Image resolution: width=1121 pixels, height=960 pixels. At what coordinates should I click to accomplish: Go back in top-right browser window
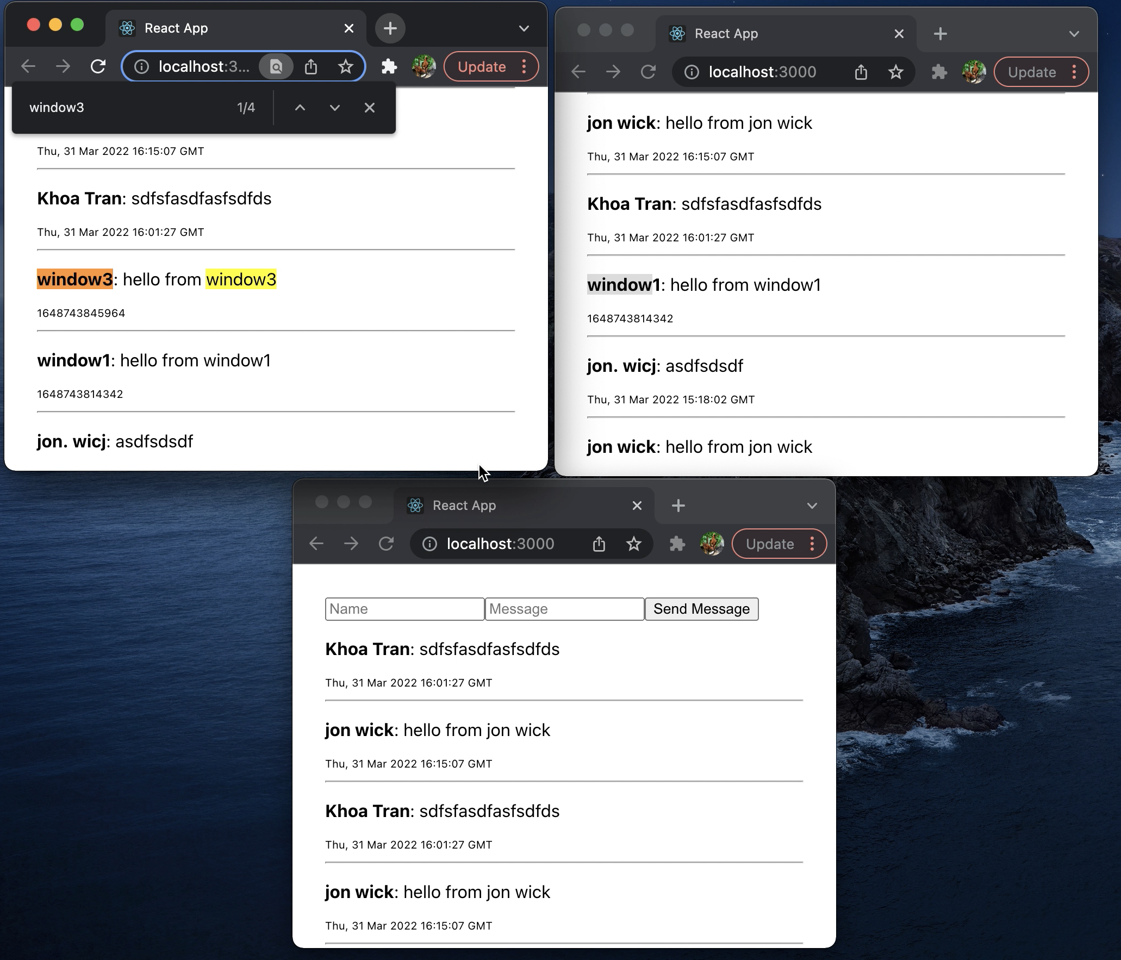[x=578, y=72]
